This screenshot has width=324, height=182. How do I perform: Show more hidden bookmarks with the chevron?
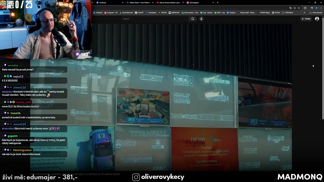(305, 13)
